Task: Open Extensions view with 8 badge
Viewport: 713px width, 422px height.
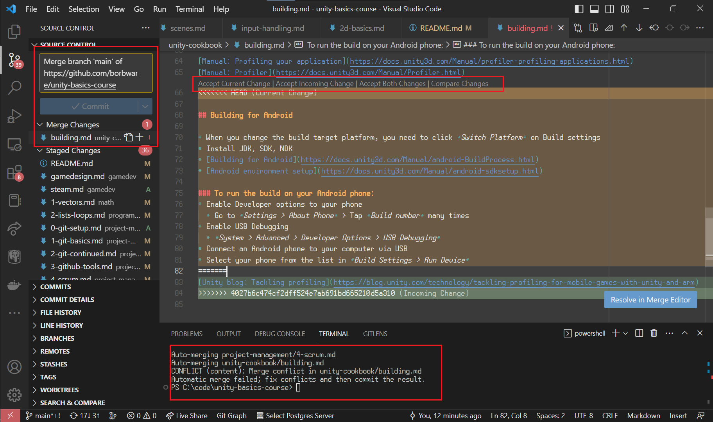Action: pyautogui.click(x=15, y=173)
